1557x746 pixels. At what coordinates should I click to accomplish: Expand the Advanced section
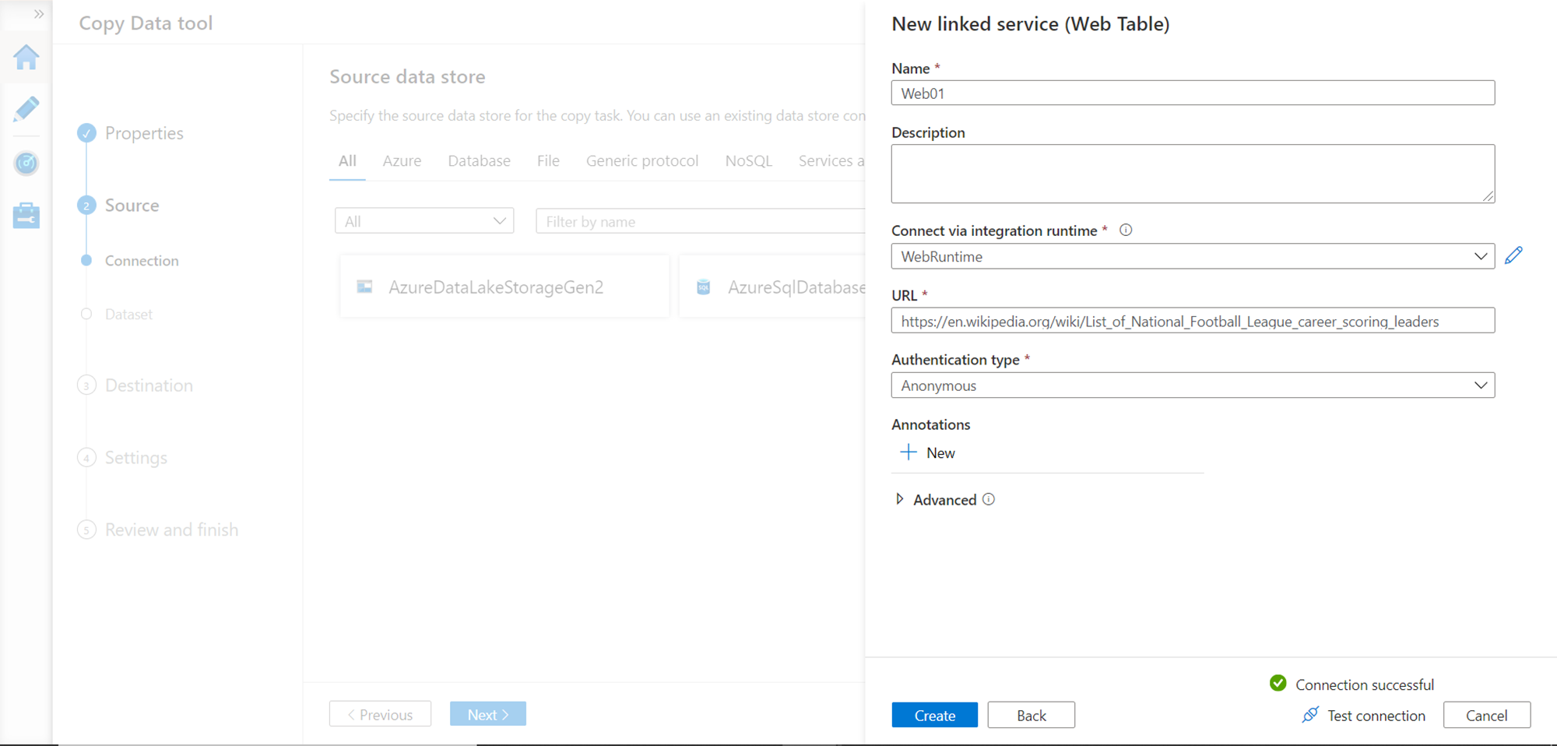tap(900, 499)
